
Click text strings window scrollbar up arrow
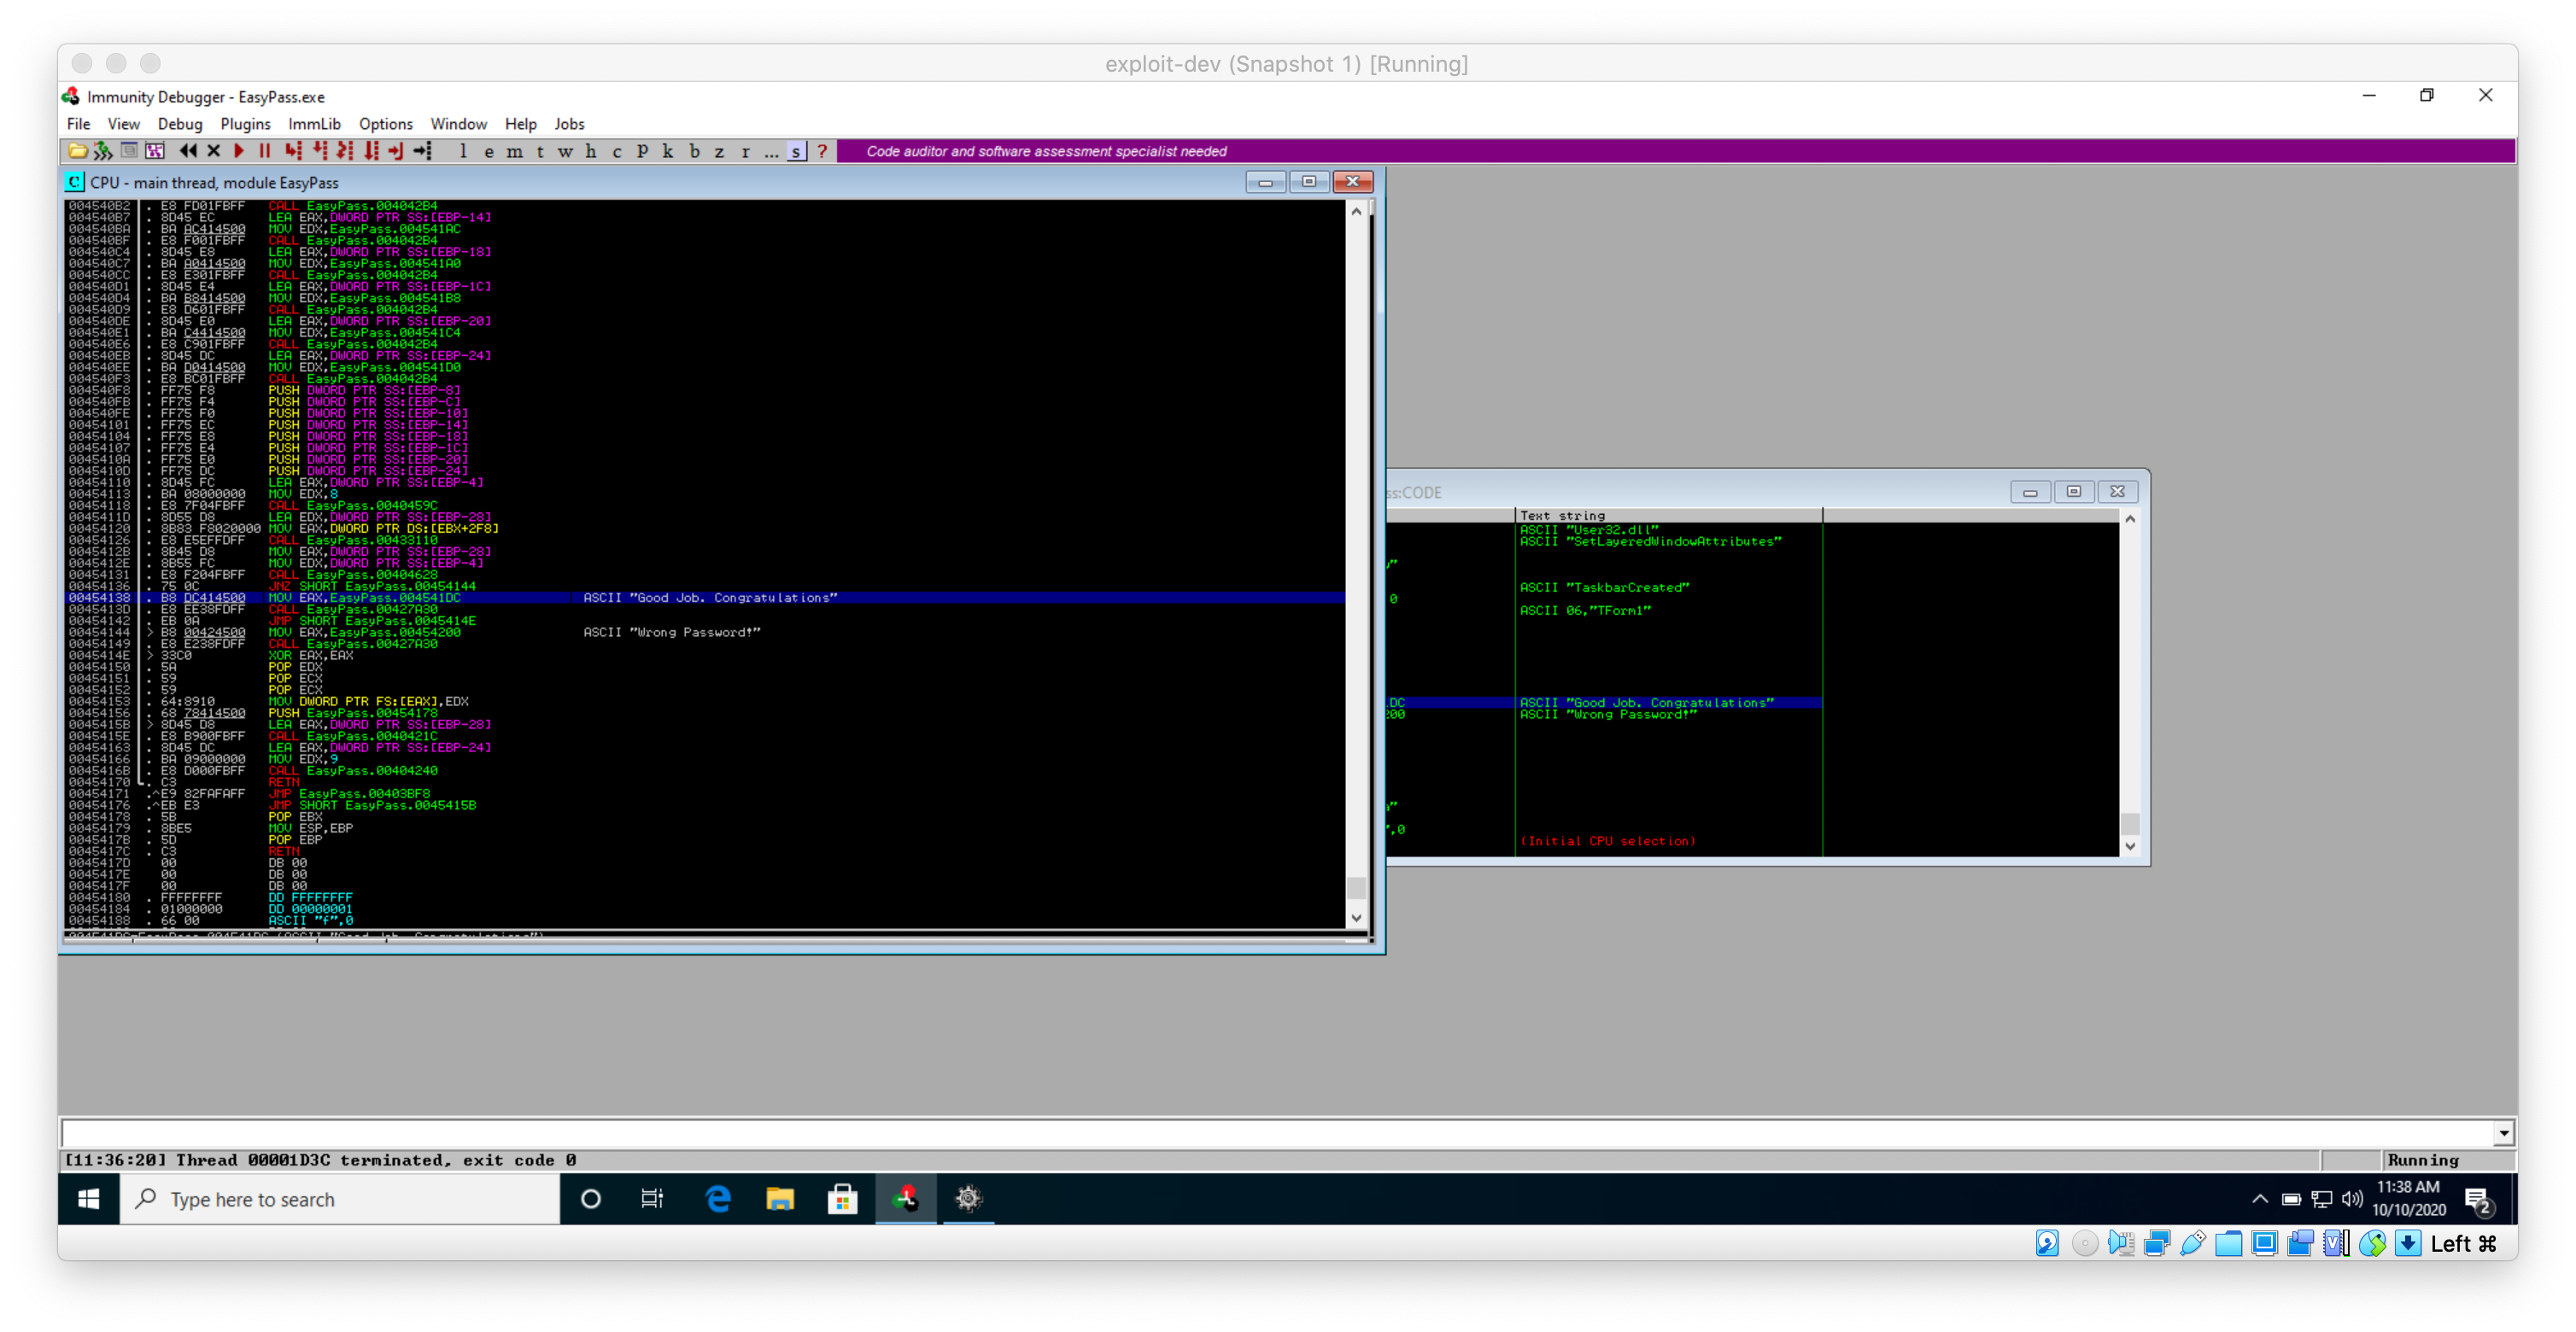tap(2130, 519)
